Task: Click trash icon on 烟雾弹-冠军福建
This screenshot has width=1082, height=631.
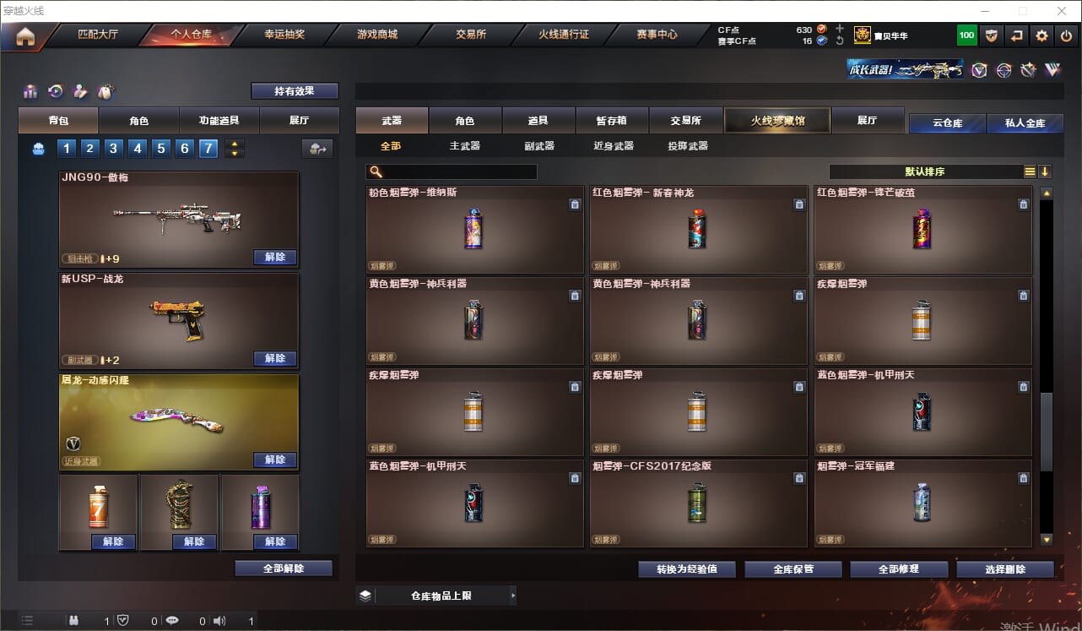Action: [x=1024, y=478]
